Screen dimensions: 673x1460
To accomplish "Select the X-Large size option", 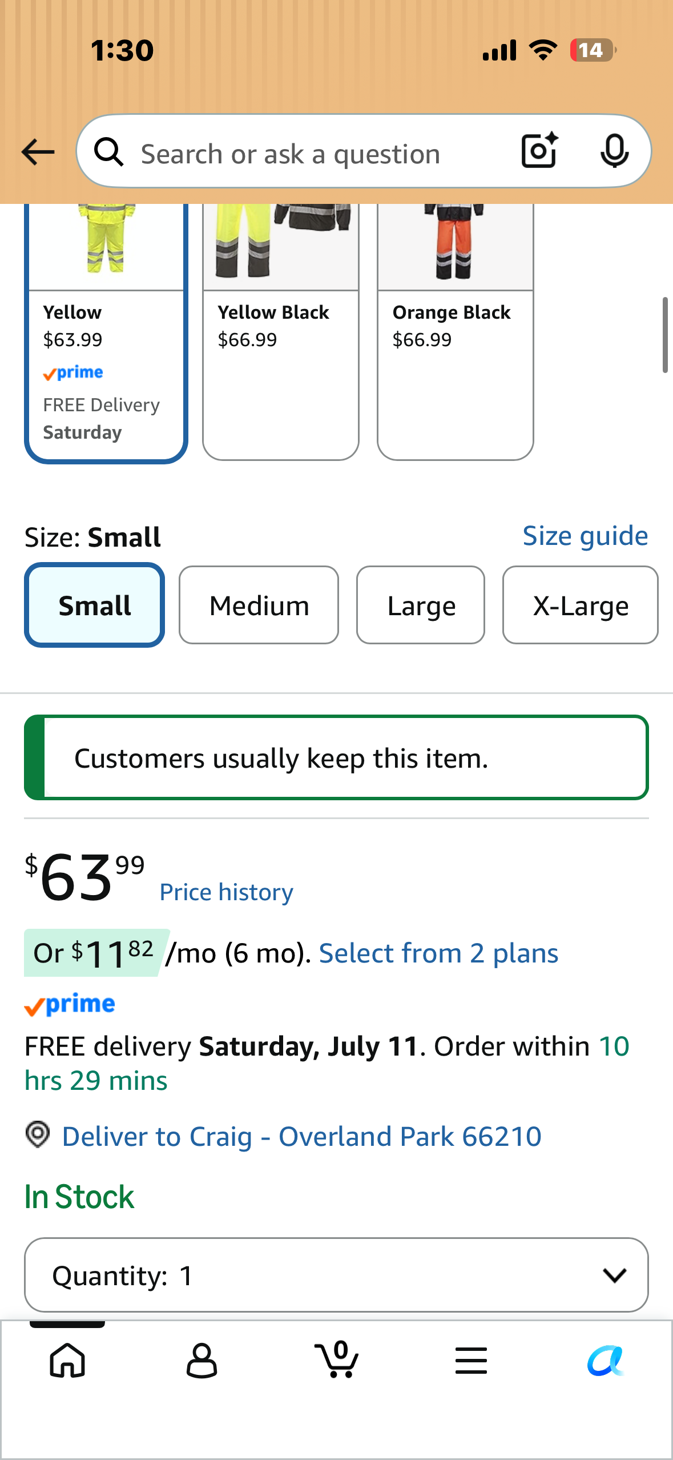I will click(x=580, y=605).
